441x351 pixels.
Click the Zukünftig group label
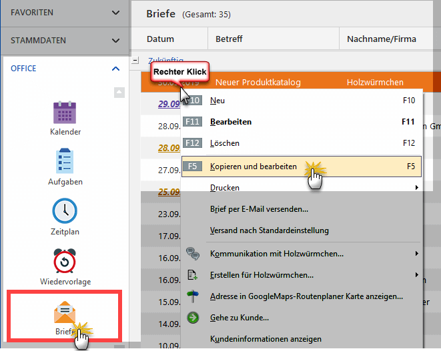[165, 60]
